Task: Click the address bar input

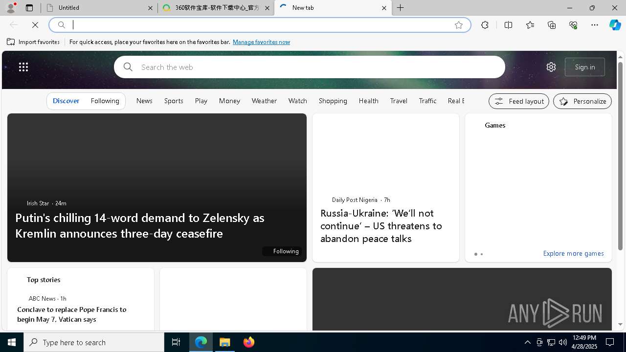Action: [x=259, y=25]
